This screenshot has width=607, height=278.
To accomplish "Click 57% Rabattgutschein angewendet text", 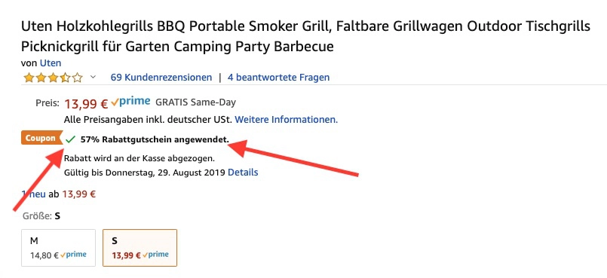I will [155, 139].
